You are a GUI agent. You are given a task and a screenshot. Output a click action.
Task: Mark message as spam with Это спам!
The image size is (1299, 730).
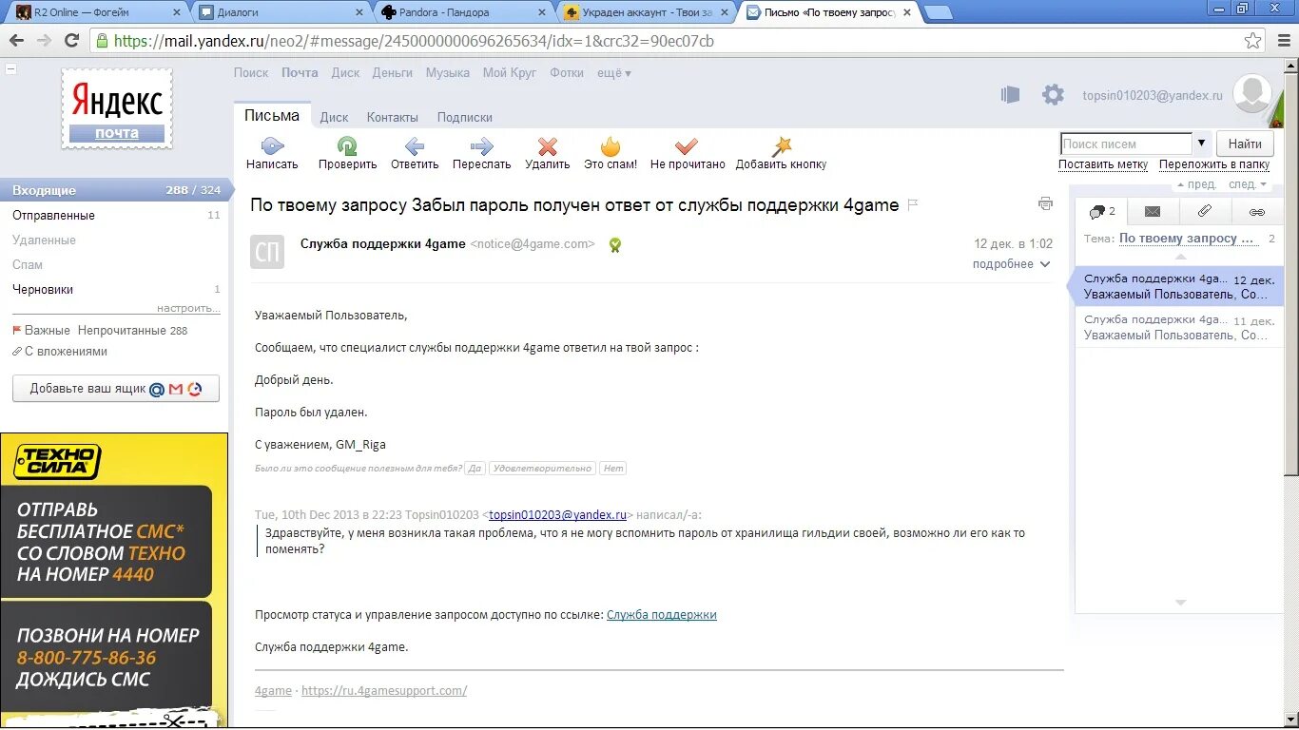(x=611, y=154)
